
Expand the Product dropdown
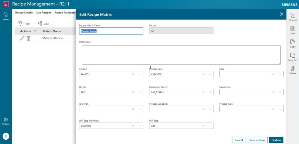pyautogui.click(x=140, y=74)
